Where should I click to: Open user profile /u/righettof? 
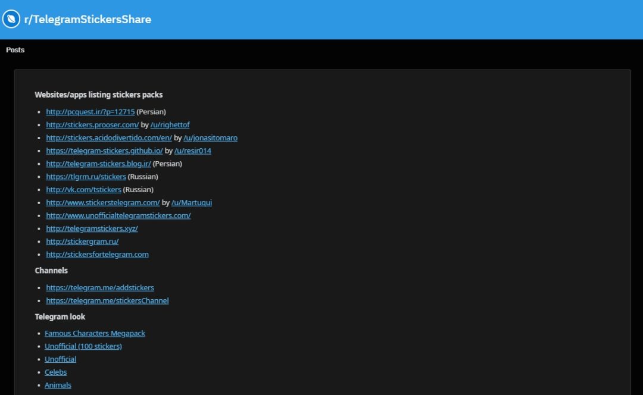pos(170,125)
